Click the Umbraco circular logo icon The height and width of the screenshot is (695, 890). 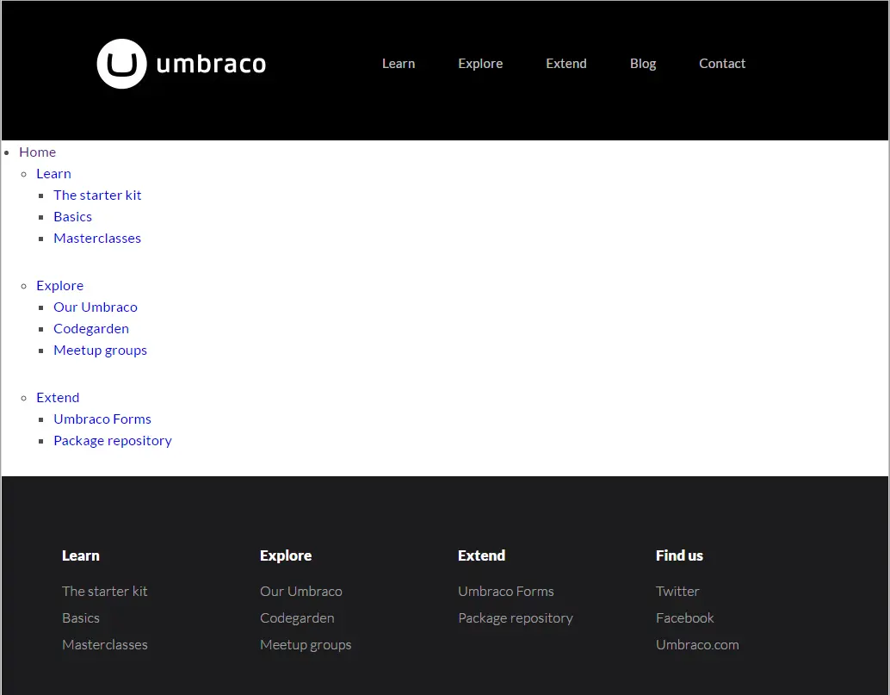[121, 64]
